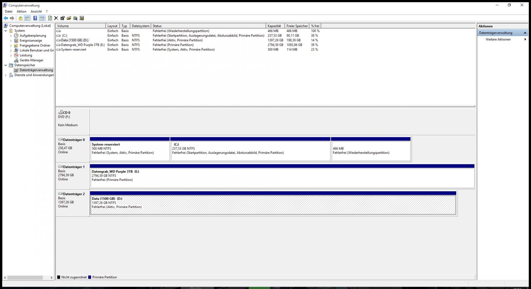Click the checklist icon ending the toolbar
Viewport: 531px width, 289px height.
82,18
